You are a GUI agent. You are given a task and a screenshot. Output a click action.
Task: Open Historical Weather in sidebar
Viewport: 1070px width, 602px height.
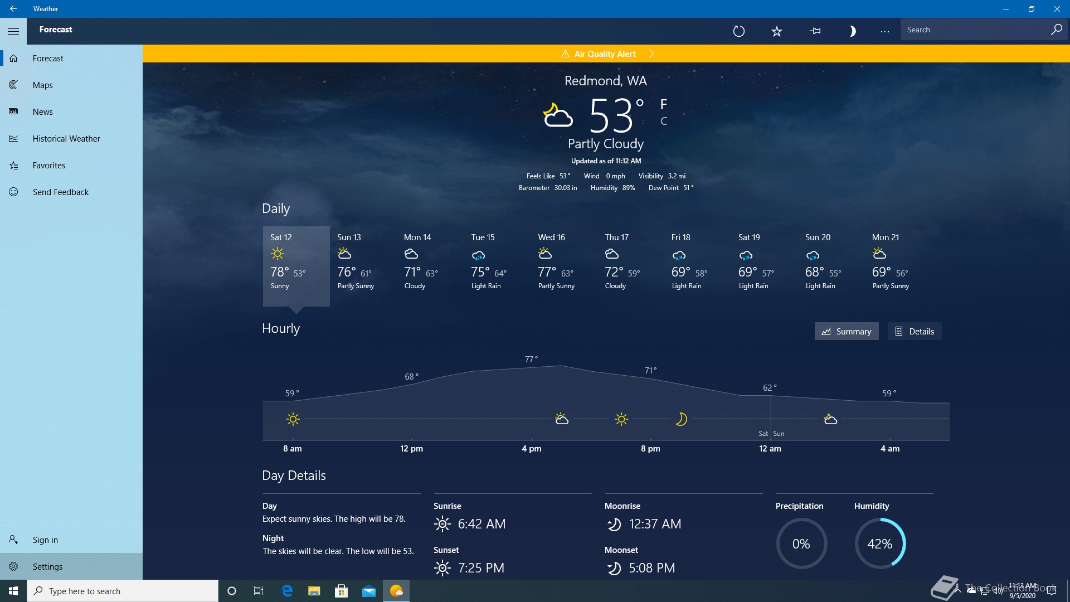(x=66, y=139)
